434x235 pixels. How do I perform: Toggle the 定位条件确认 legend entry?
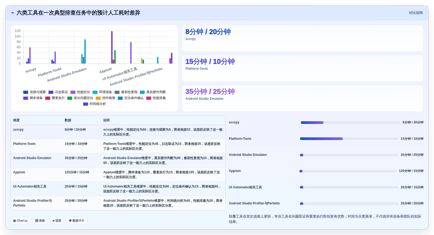pyautogui.click(x=131, y=98)
